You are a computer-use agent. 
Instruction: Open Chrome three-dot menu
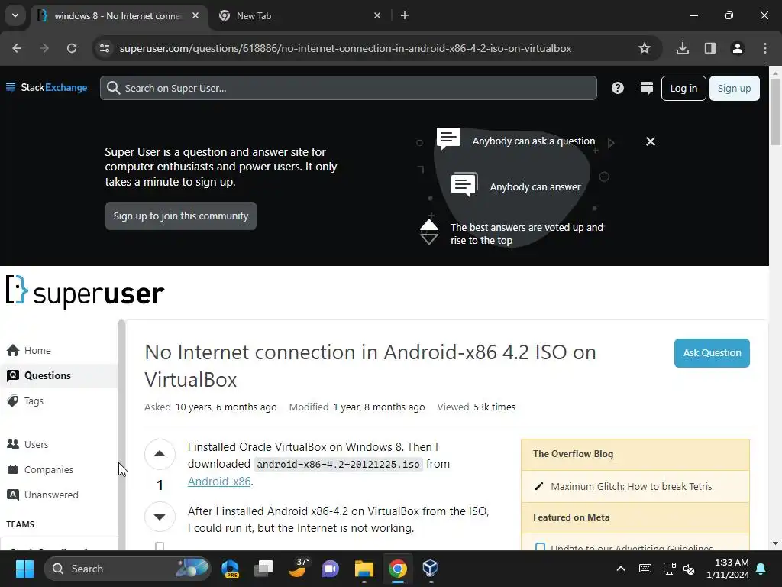(765, 48)
